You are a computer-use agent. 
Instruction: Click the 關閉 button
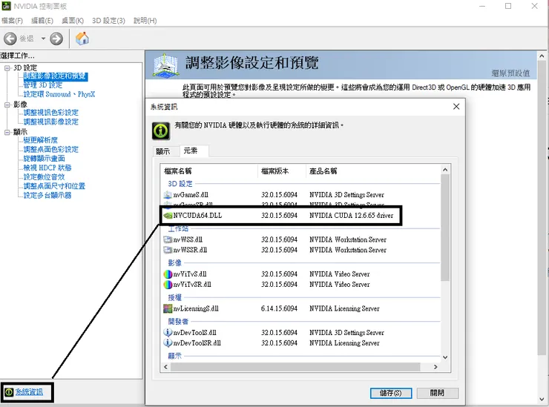437,393
